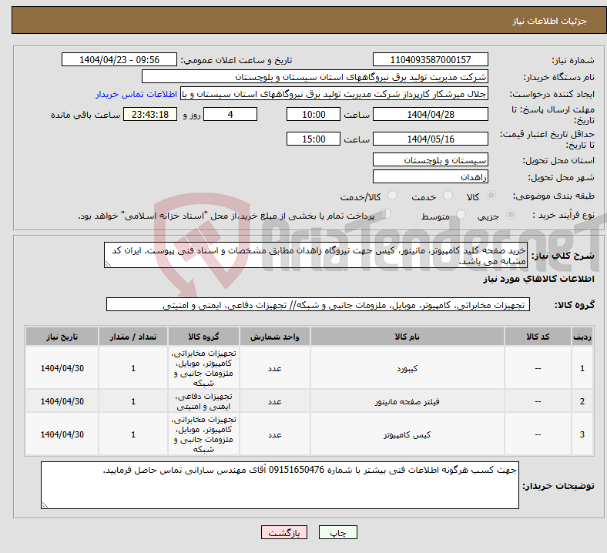The image size is (607, 553).
Task: Click the بازگشت back button
Action: 283,532
